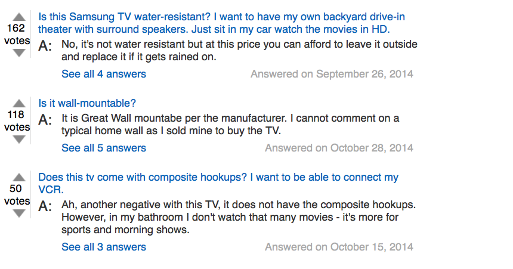
Task: Click "See all 5 answers"
Action: click(104, 148)
